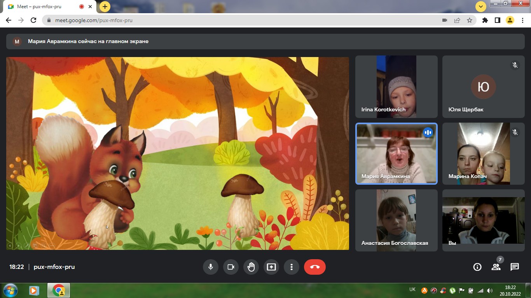
Task: Mute your microphone
Action: (x=210, y=267)
